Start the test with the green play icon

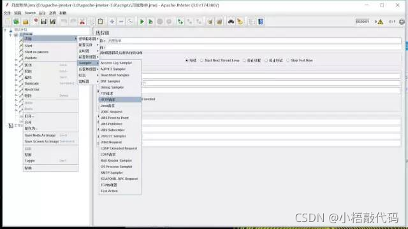(x=142, y=22)
